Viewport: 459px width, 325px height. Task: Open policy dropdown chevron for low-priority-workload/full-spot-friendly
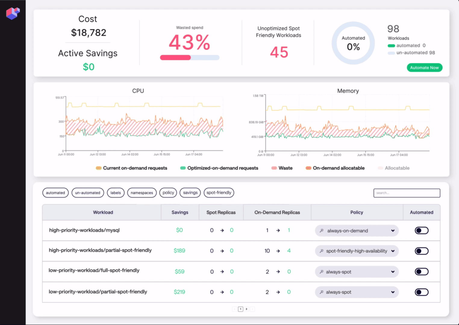[393, 272]
